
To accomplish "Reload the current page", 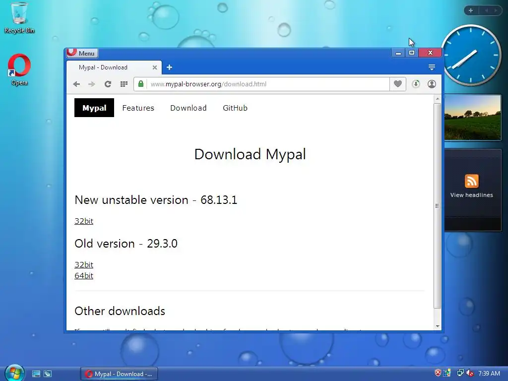I will pos(108,84).
